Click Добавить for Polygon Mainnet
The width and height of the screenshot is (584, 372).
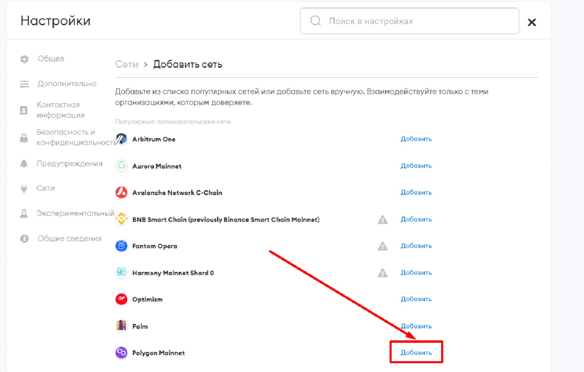click(416, 352)
